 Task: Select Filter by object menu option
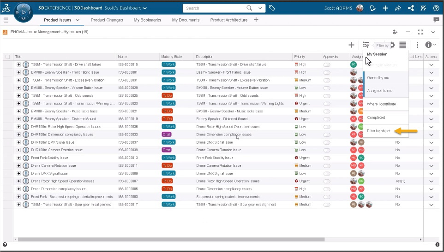[x=379, y=131]
